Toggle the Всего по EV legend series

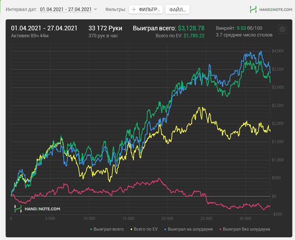click(x=144, y=229)
